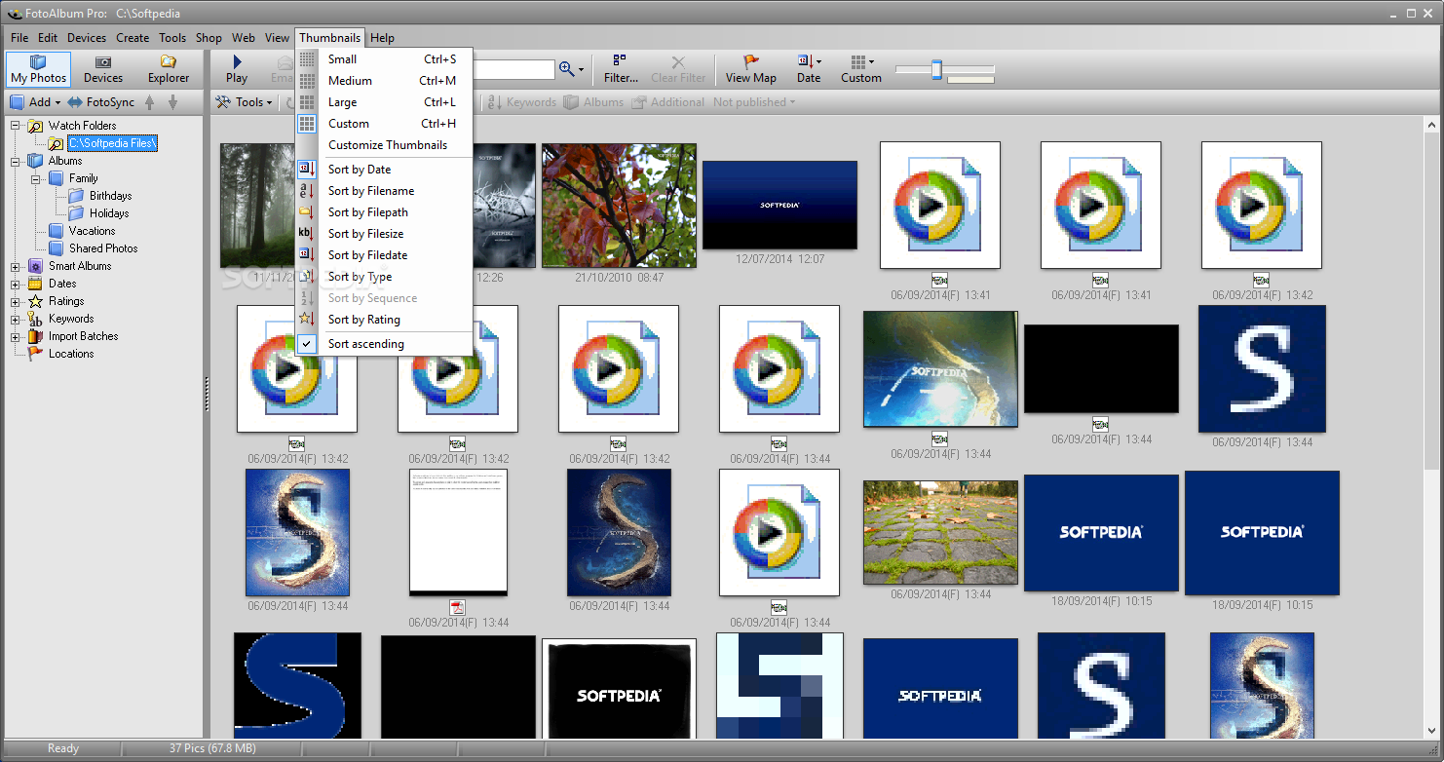
Task: Open the Add dropdown
Action: (36, 102)
